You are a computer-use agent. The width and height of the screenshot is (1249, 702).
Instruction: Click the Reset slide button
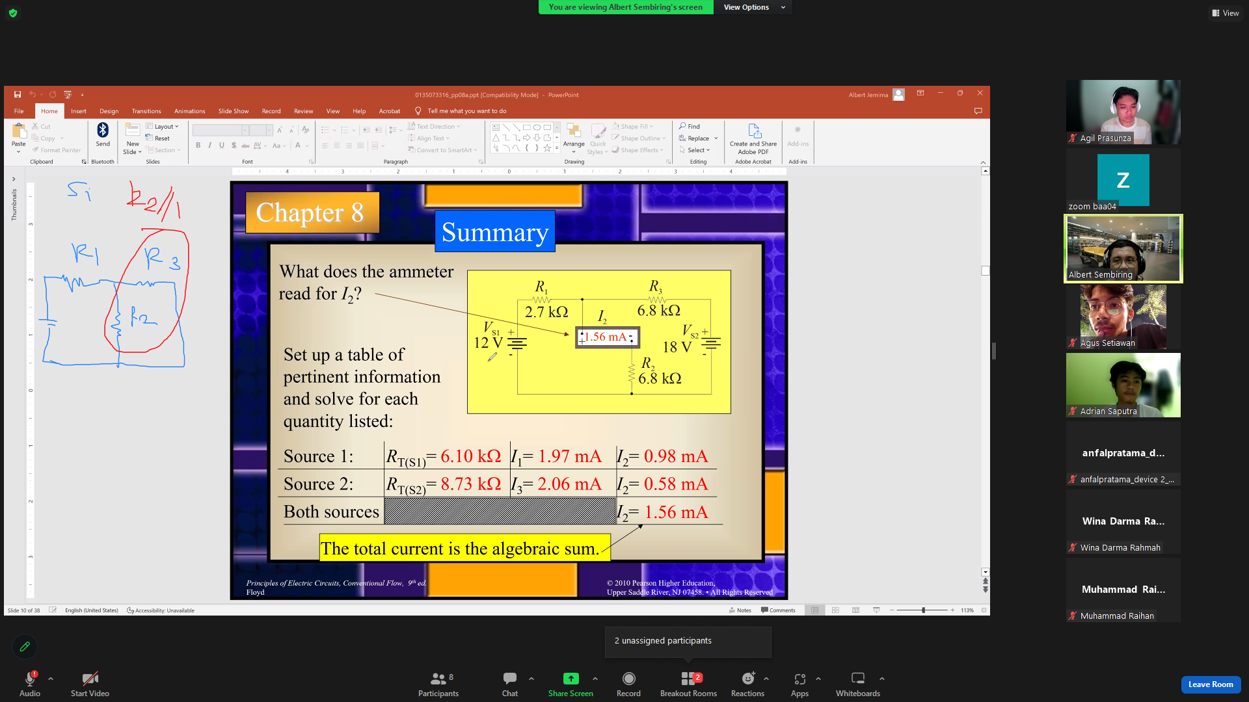[157, 138]
